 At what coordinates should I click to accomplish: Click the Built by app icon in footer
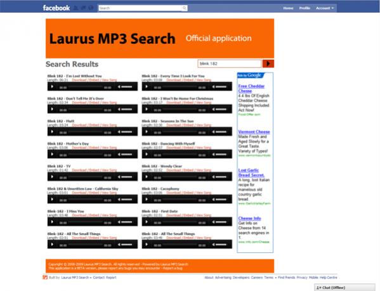click(45, 278)
